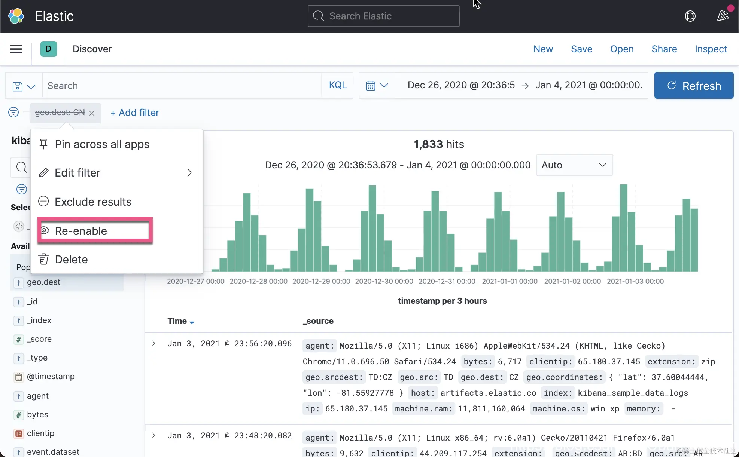739x457 pixels.
Task: Choose Exclude results in filter menu
Action: pos(93,202)
